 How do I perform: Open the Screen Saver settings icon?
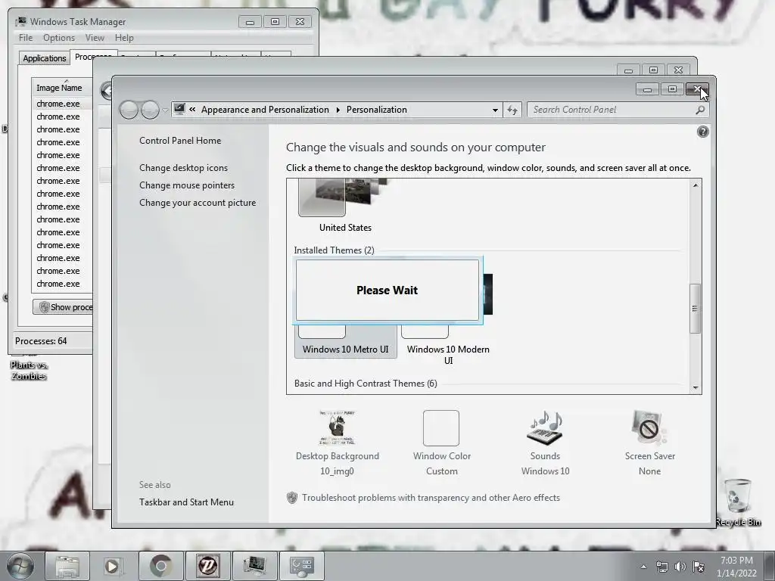click(649, 428)
